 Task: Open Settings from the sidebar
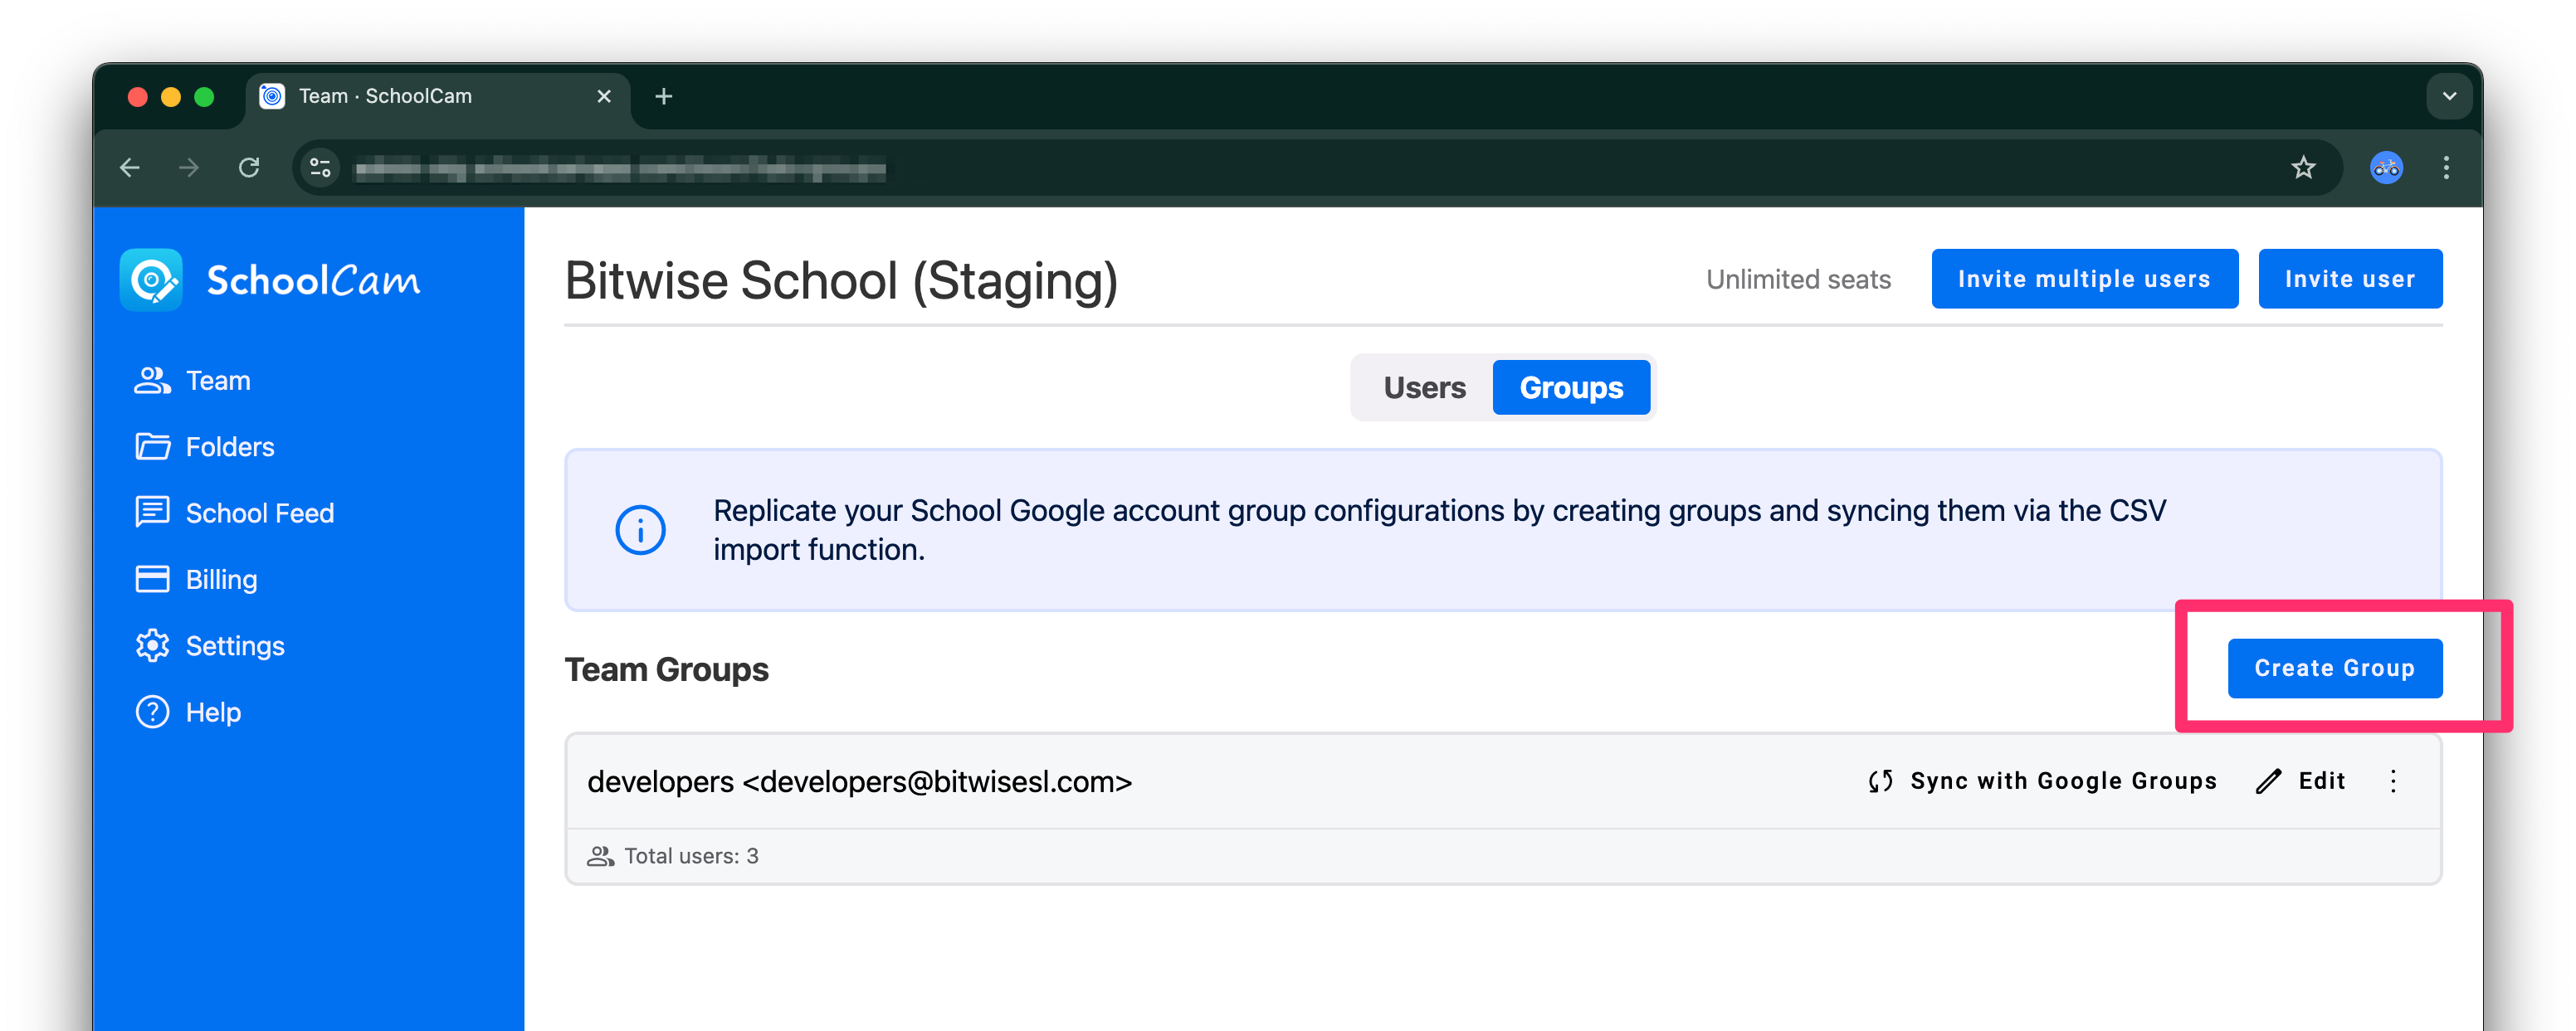click(210, 645)
